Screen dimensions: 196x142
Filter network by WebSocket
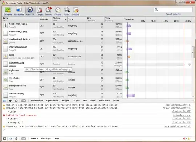coord(105,101)
